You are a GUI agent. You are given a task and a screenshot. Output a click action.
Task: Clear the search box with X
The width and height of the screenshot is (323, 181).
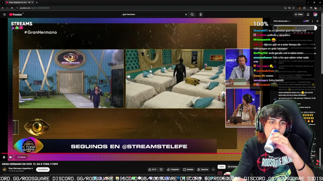(x=186, y=14)
